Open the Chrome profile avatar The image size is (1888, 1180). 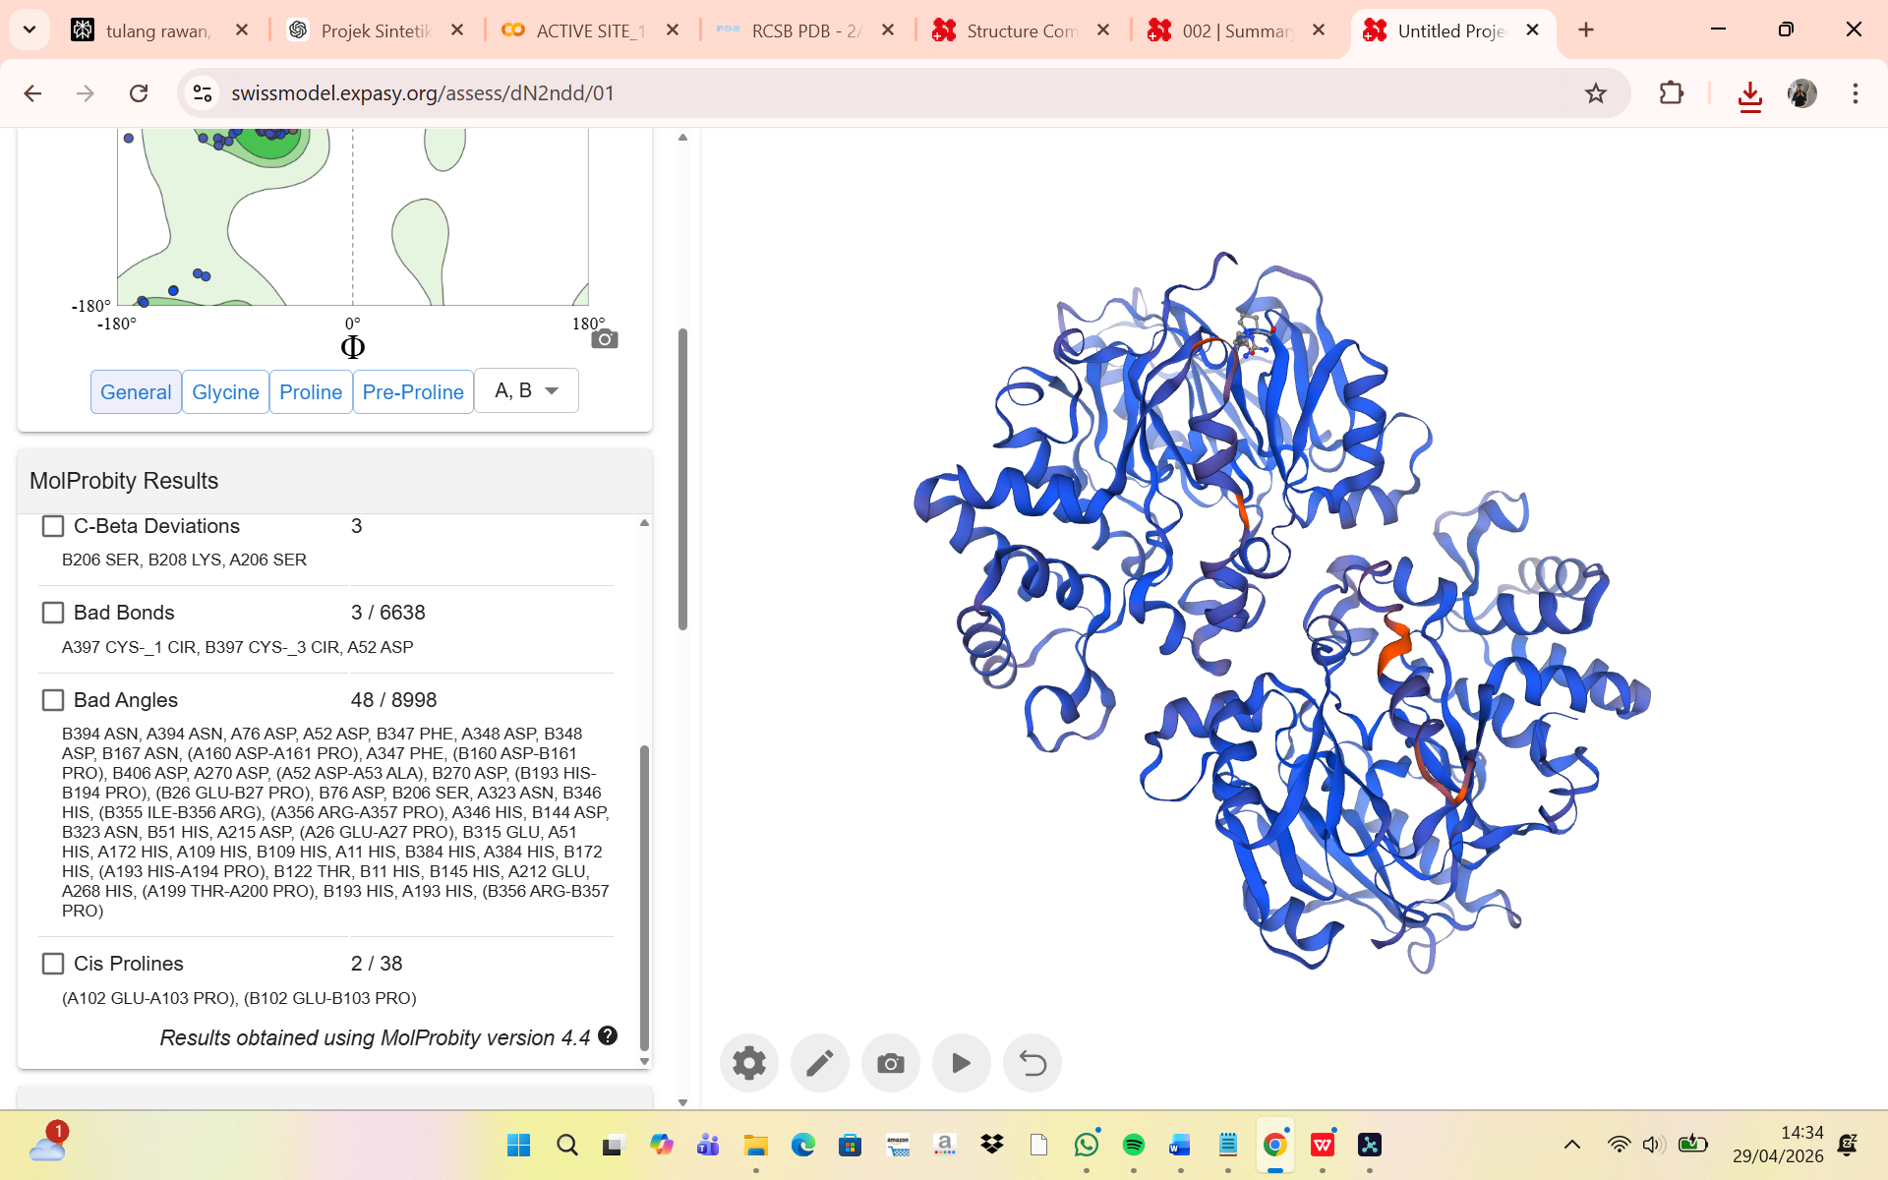click(1802, 93)
